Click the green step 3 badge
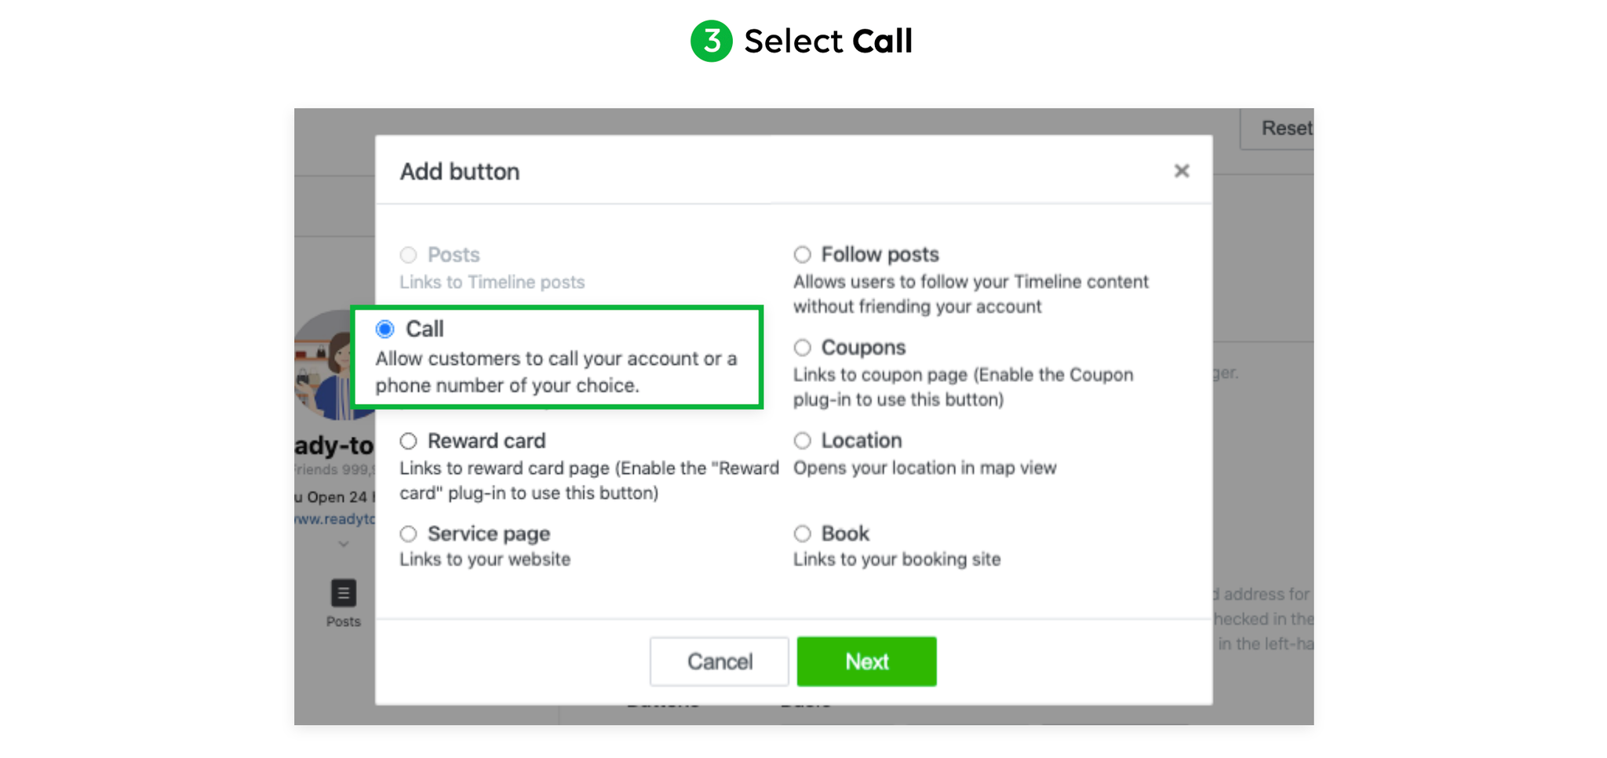 click(711, 41)
